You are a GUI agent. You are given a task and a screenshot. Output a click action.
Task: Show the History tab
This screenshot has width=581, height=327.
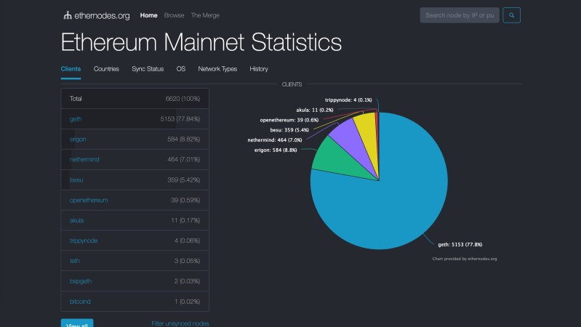pyautogui.click(x=258, y=69)
